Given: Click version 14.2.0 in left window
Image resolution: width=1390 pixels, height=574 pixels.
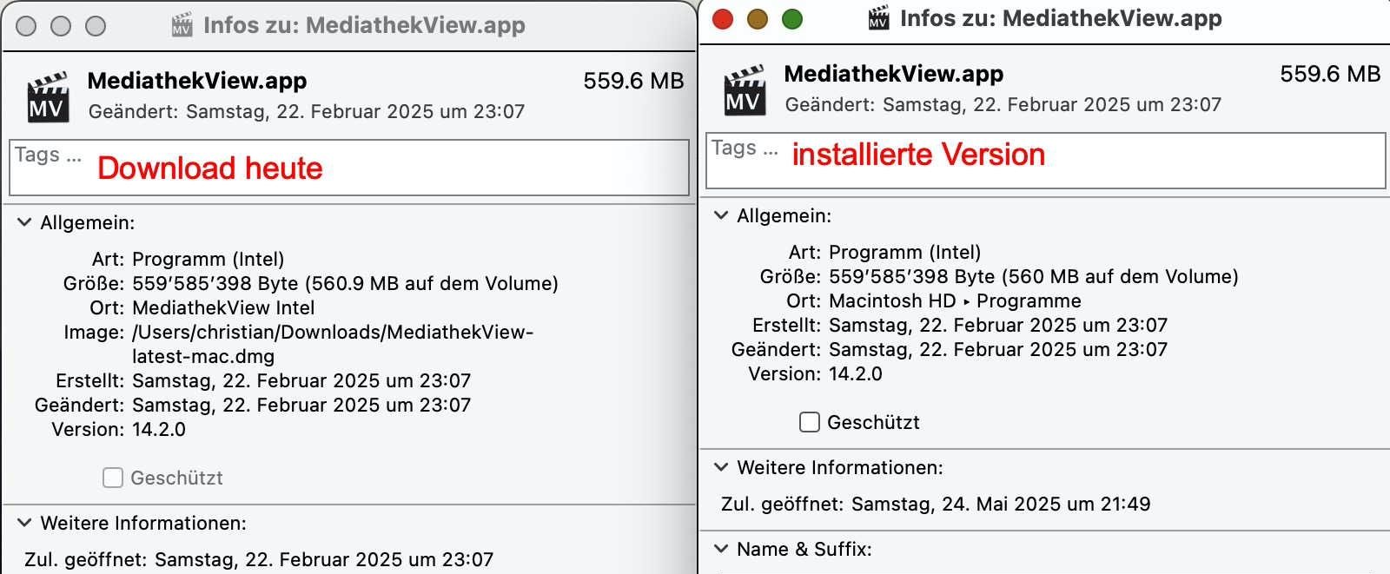Looking at the screenshot, I should coord(159,429).
